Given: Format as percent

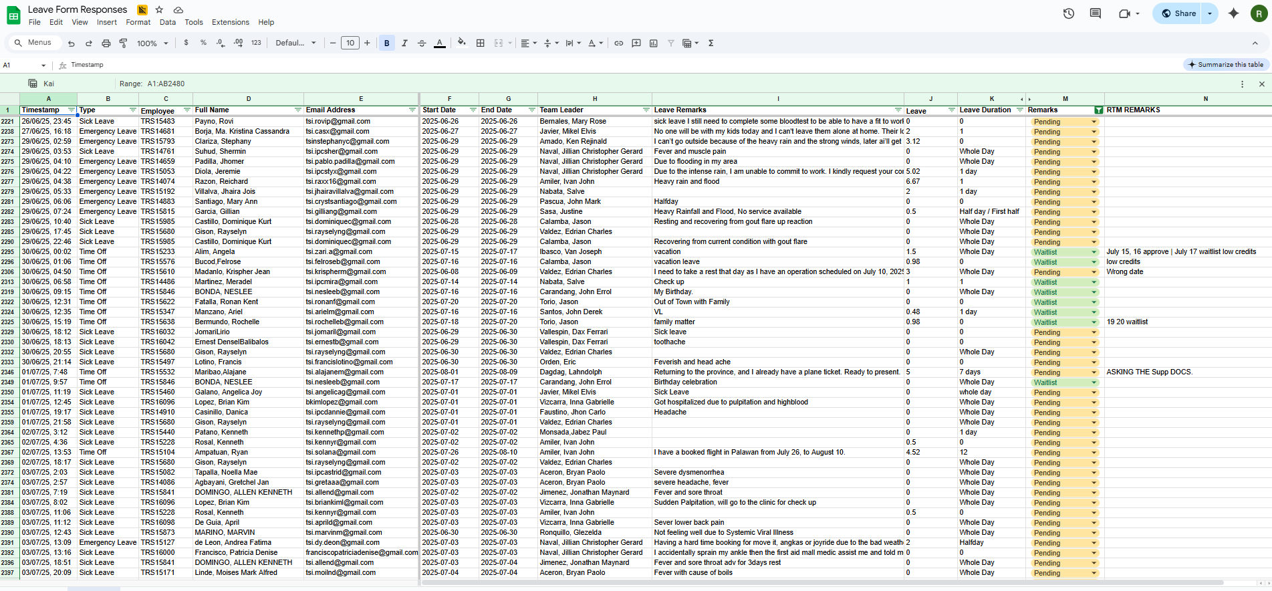Looking at the screenshot, I should tap(203, 43).
